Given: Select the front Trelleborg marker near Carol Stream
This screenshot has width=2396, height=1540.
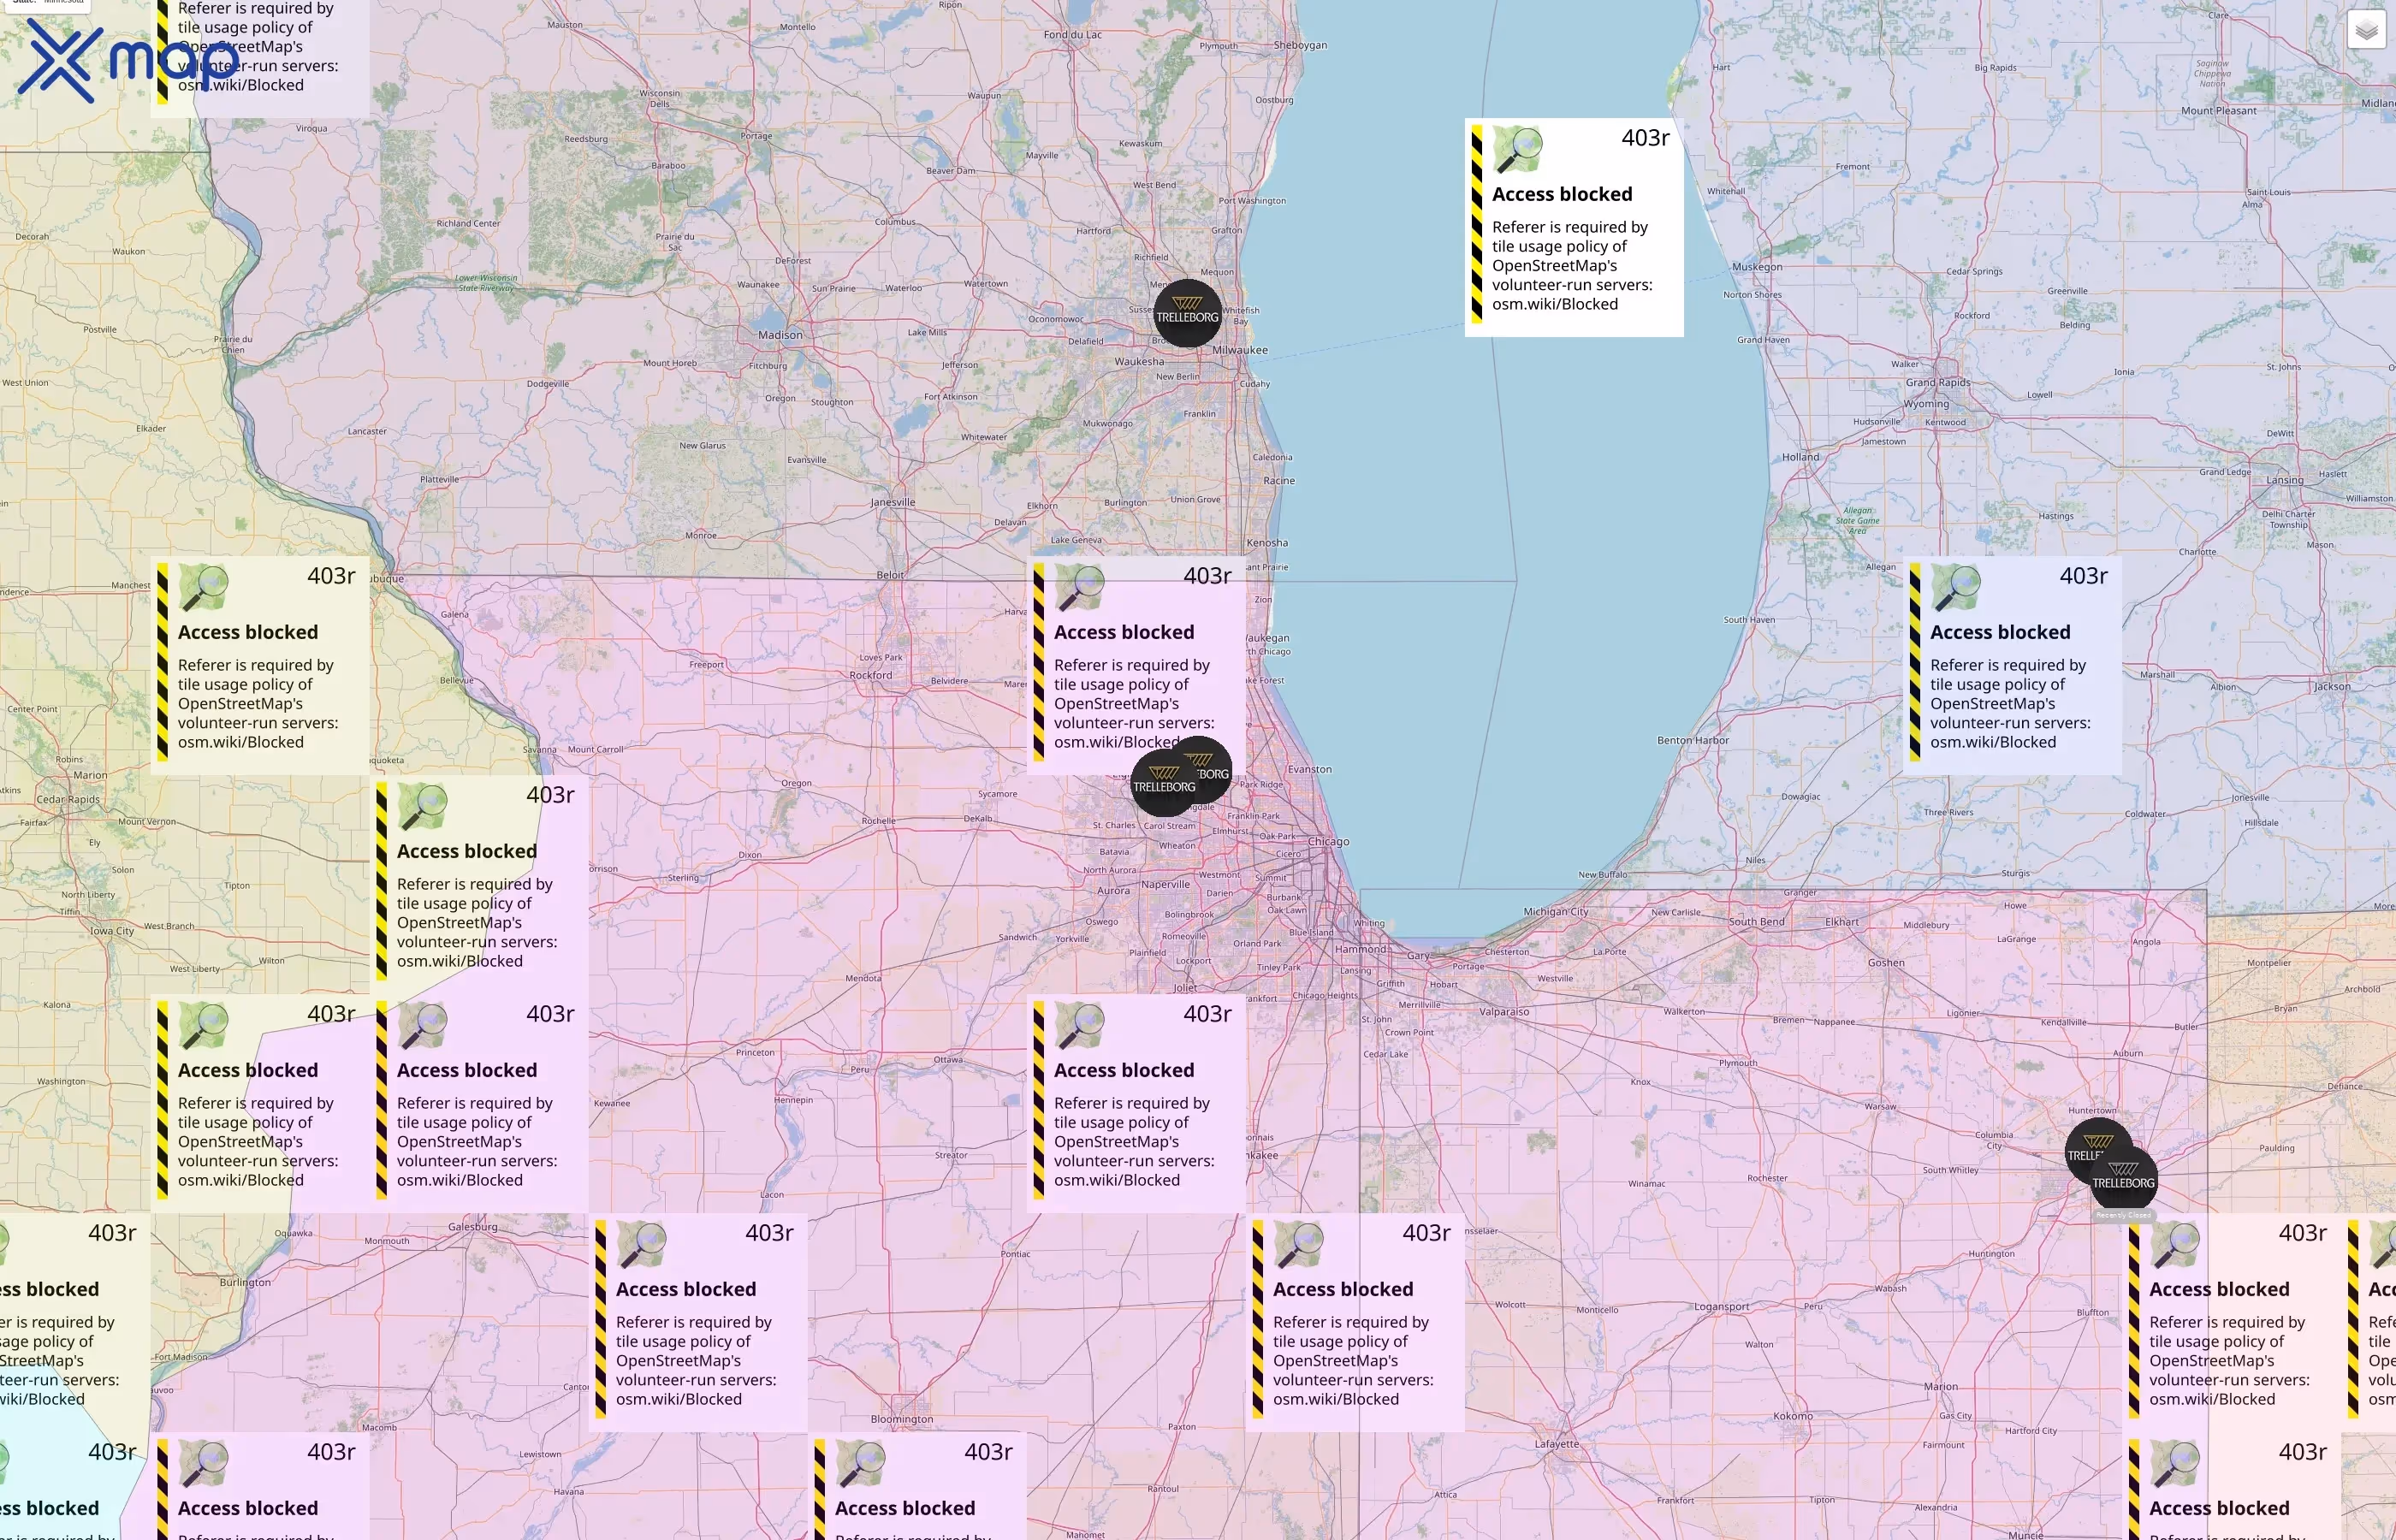Looking at the screenshot, I should [1164, 783].
